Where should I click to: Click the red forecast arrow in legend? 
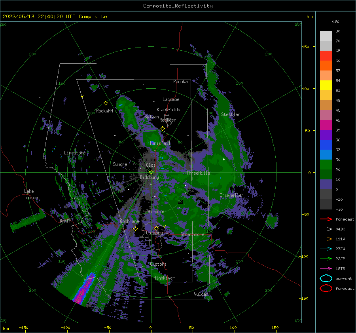click(x=326, y=219)
